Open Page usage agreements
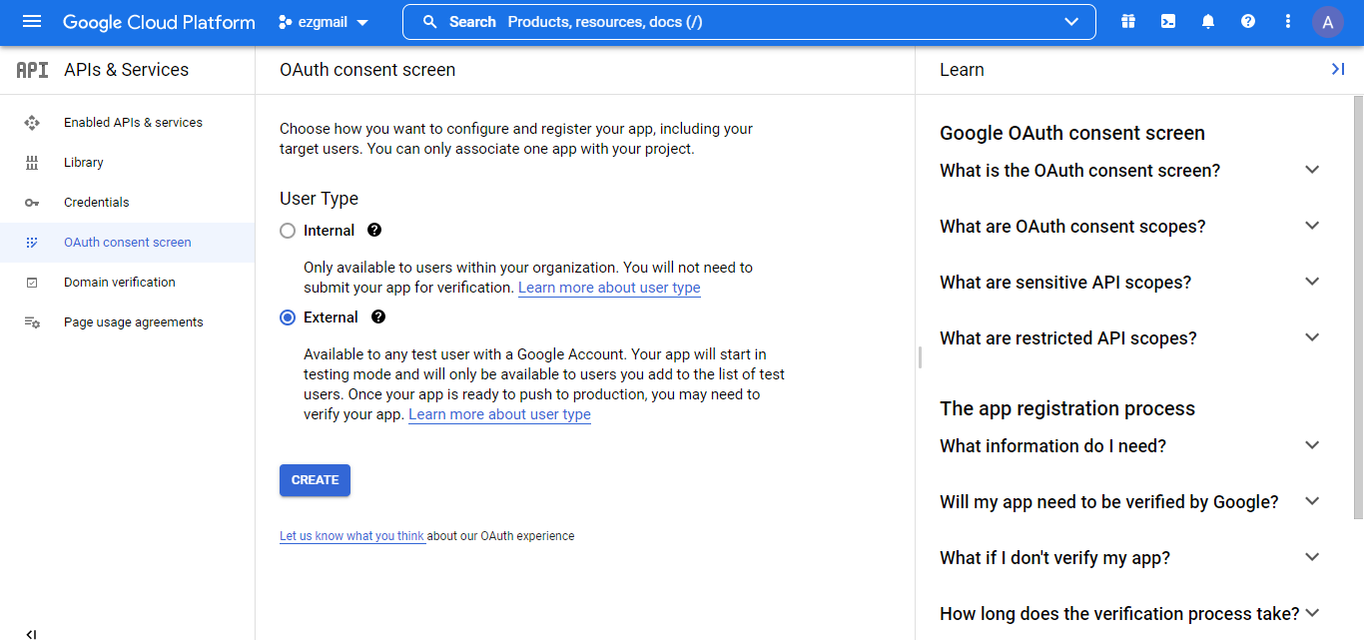Viewport: 1364px width, 640px height. coord(127,322)
